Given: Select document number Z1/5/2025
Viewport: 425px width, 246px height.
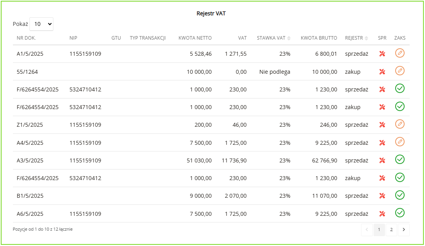Looking at the screenshot, I should (30, 125).
